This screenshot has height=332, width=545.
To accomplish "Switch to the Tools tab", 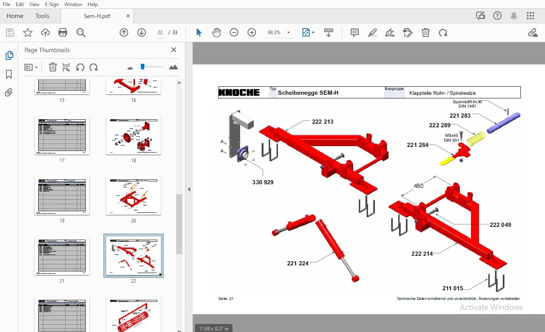I will tap(42, 16).
